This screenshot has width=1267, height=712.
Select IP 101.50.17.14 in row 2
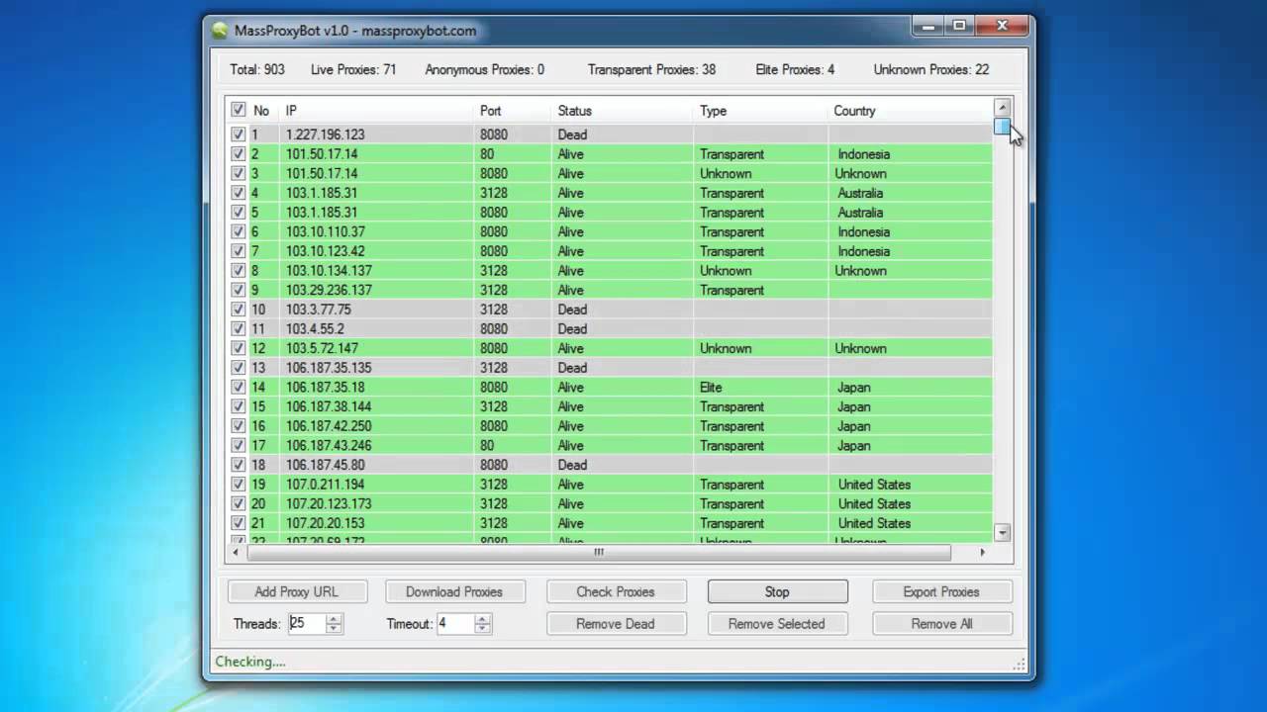pos(322,154)
